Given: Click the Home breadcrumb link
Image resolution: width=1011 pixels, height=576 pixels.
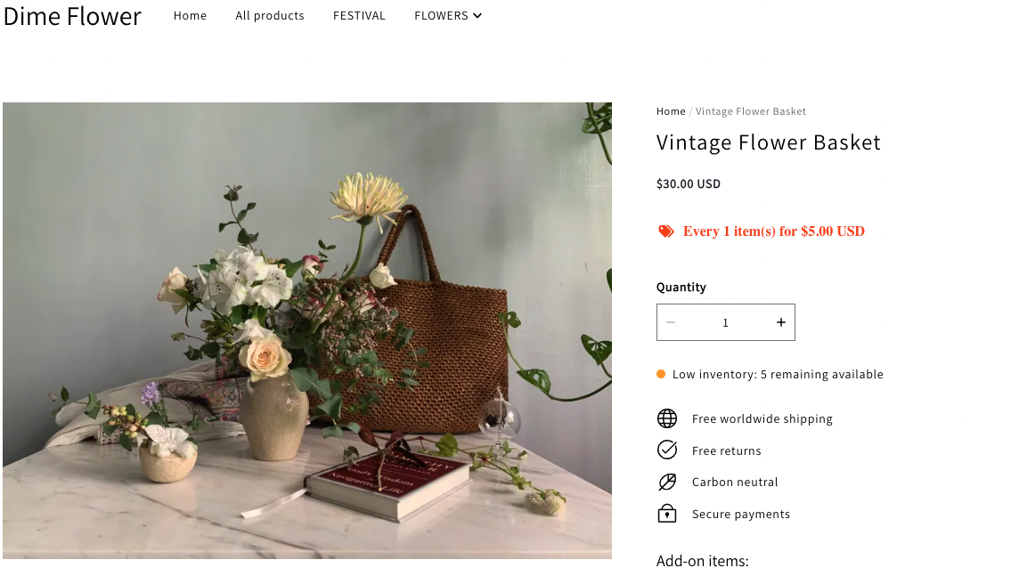Looking at the screenshot, I should coord(671,111).
